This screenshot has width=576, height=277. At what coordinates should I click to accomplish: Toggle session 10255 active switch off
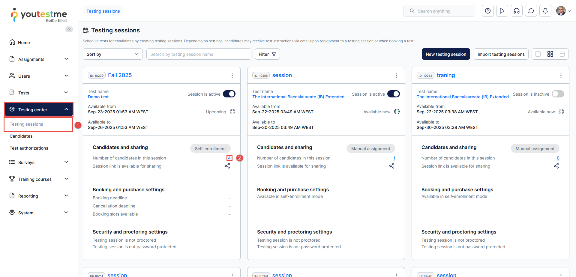pos(393,94)
